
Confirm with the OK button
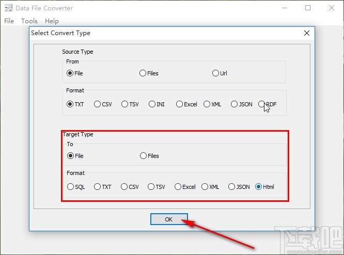click(169, 219)
